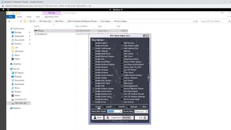This screenshot has height=130, width=231.
Task: Select Network in the navigation pane
Action: [17, 108]
